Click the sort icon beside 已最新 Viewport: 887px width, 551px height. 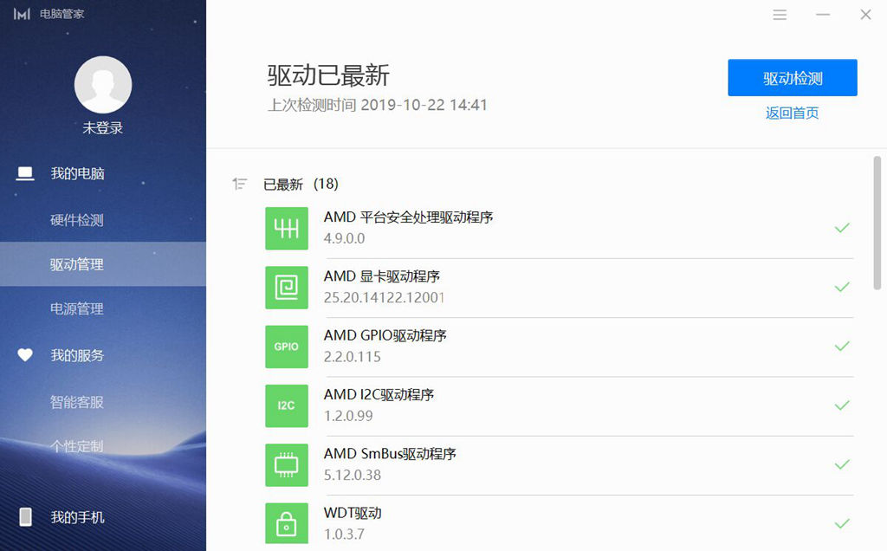coord(240,183)
